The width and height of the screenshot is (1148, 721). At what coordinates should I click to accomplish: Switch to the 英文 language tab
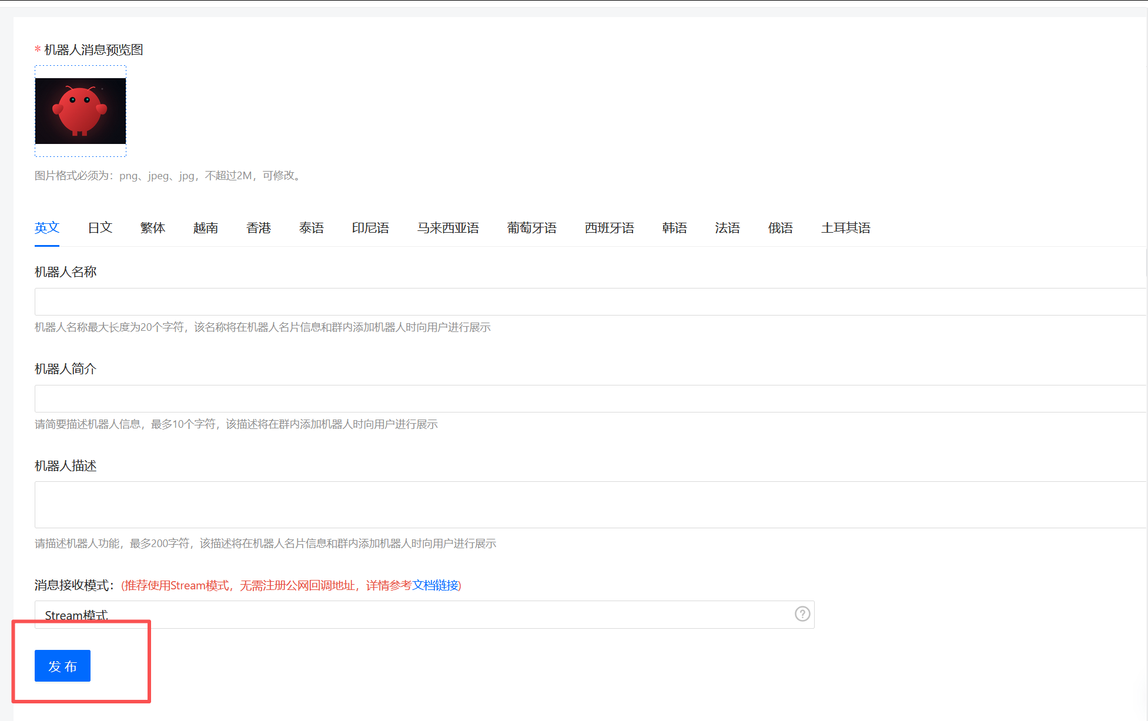click(x=47, y=228)
